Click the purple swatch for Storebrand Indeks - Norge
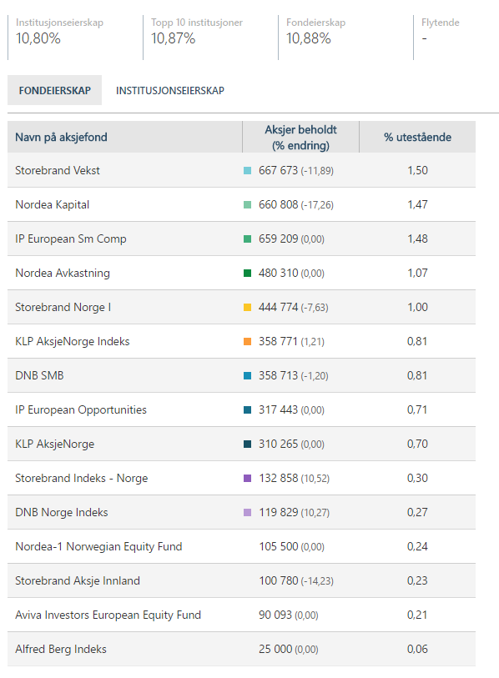Screen dimensions: 499x678 click(248, 478)
